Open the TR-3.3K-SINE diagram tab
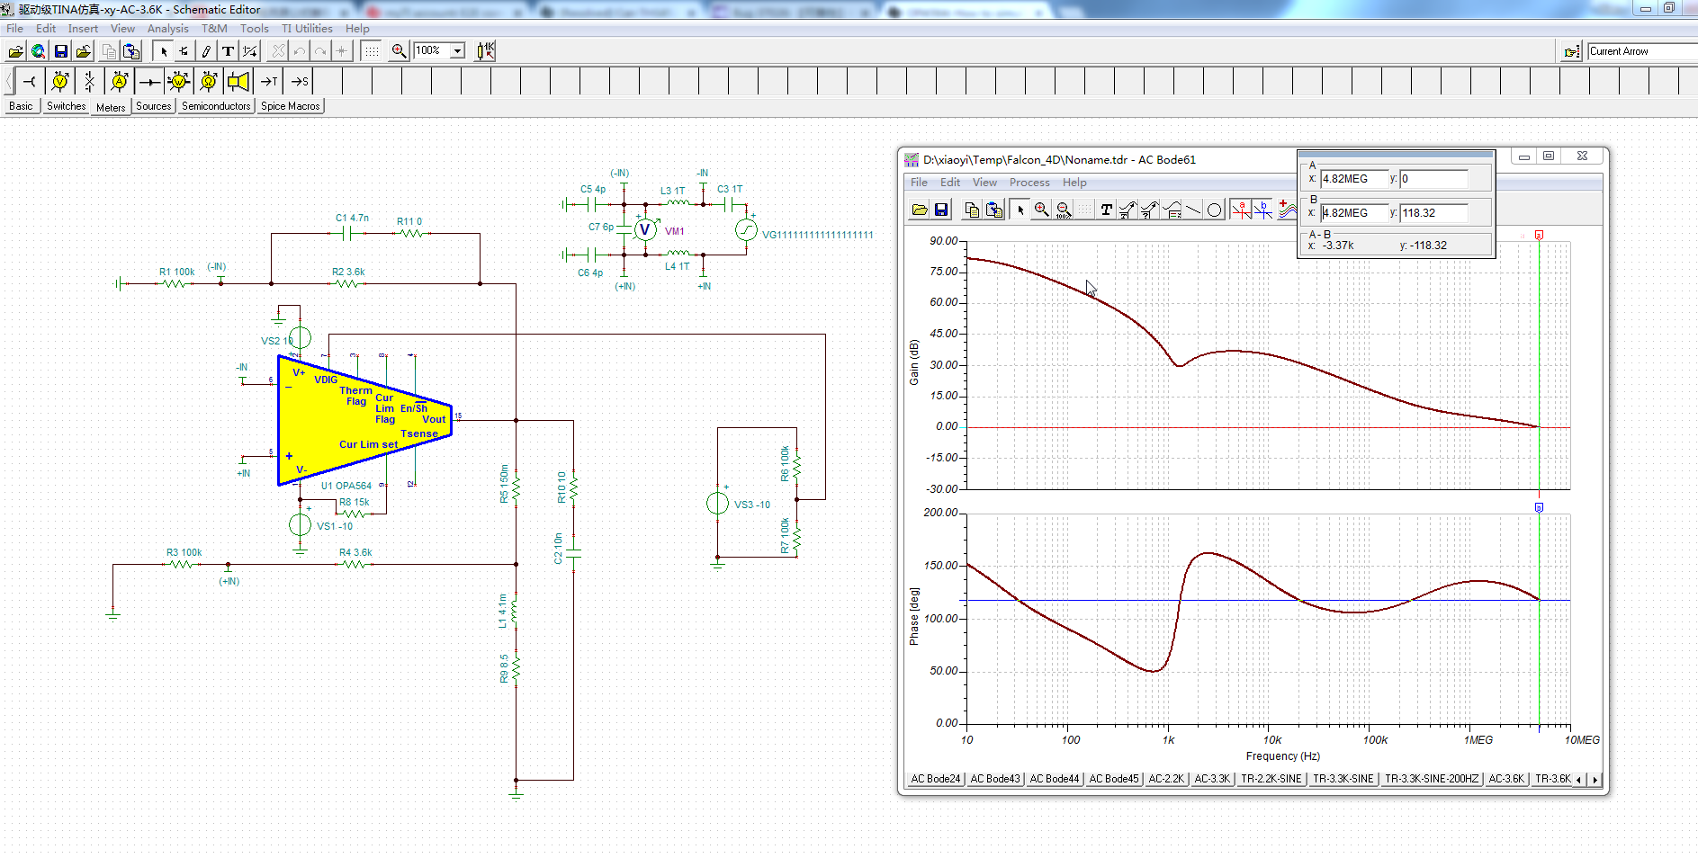 [1343, 779]
